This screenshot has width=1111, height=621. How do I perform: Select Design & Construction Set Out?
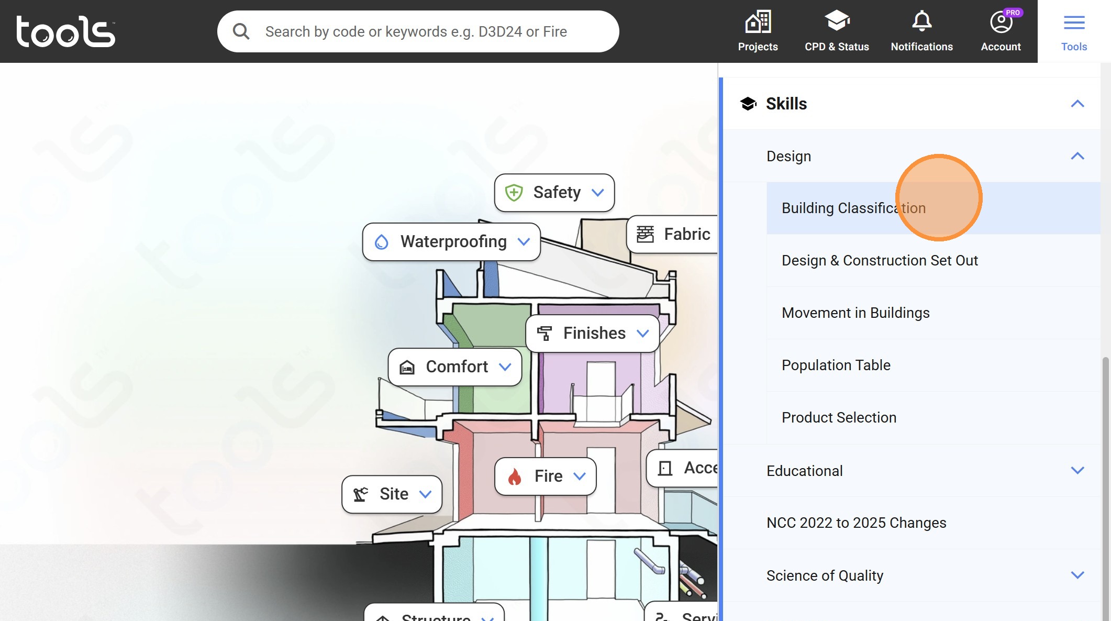point(880,260)
